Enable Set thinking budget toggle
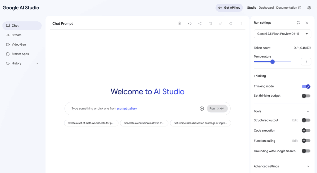Viewport: 317px width, 173px height. pyautogui.click(x=306, y=96)
